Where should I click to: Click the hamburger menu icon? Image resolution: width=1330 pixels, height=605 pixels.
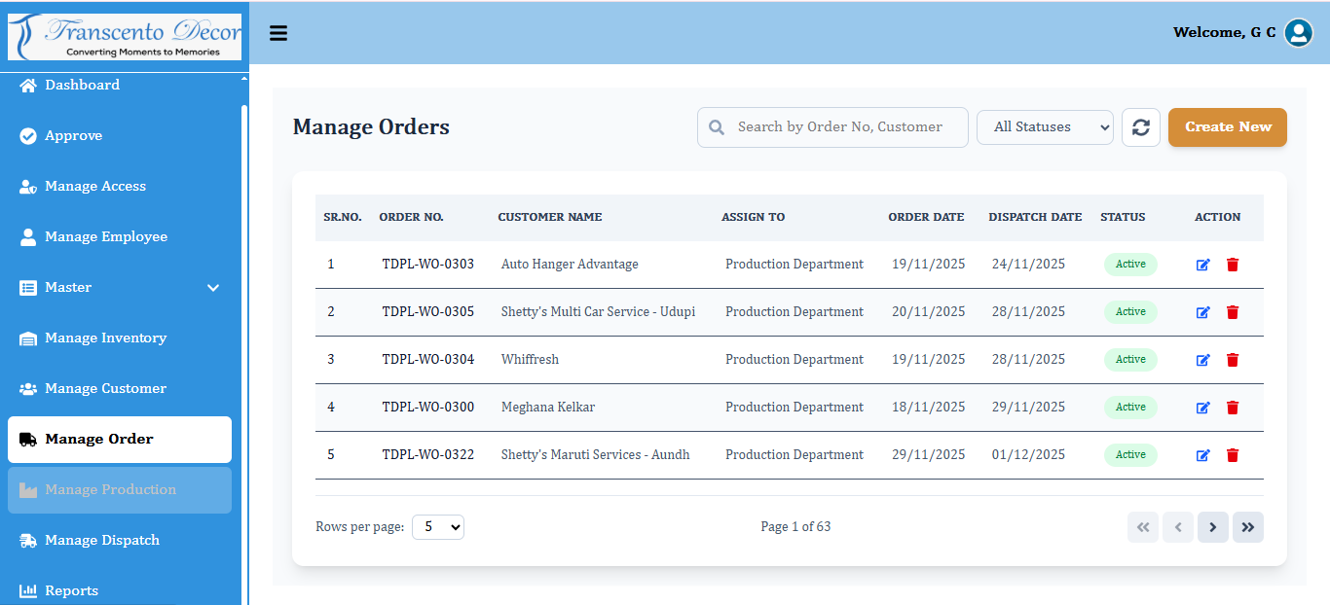point(278,33)
